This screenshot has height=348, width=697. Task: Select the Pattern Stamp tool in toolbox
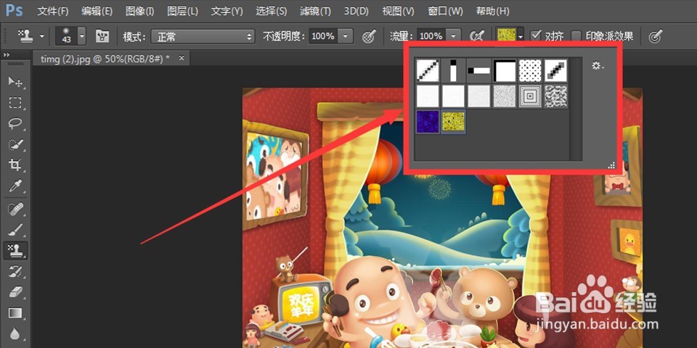pyautogui.click(x=15, y=251)
